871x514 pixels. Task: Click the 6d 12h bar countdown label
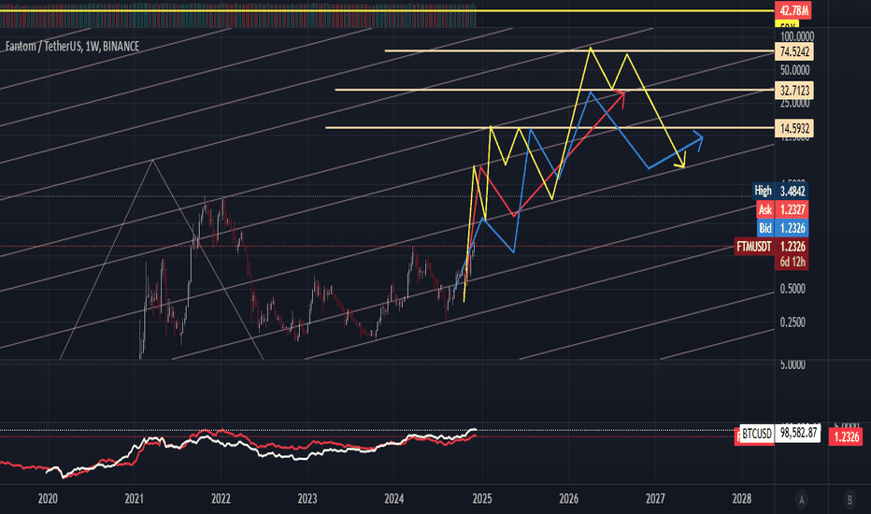pyautogui.click(x=792, y=262)
